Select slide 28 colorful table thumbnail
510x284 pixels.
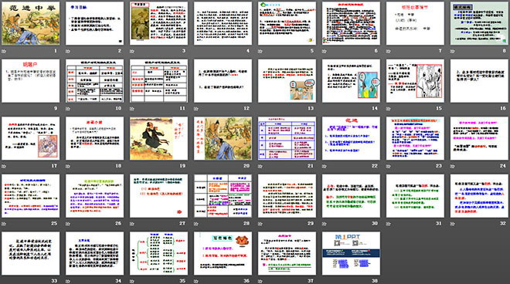(223, 196)
